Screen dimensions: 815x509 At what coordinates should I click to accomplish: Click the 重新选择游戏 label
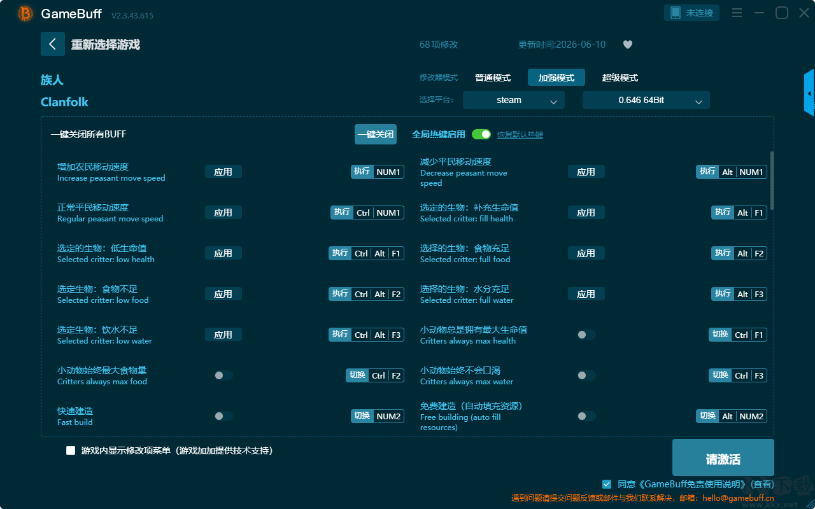105,45
